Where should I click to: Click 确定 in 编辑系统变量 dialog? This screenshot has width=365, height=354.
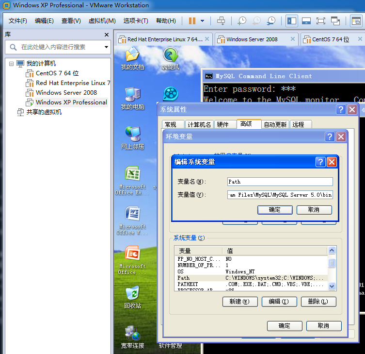pos(275,210)
